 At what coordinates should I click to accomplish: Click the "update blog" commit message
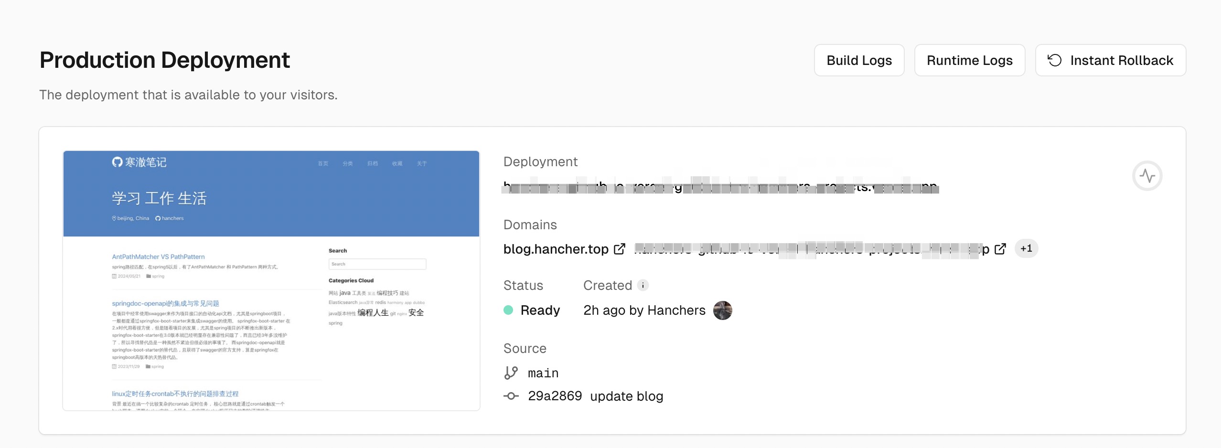click(x=626, y=396)
